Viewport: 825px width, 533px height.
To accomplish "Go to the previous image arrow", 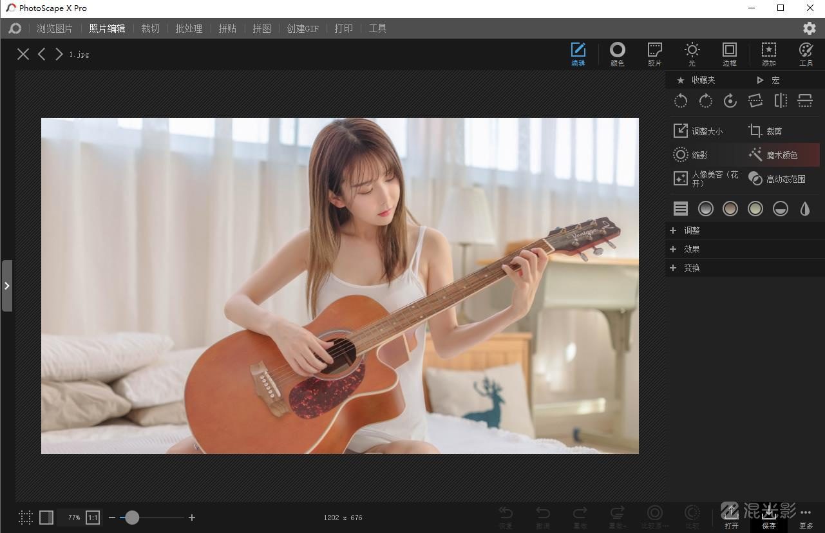I will point(42,54).
